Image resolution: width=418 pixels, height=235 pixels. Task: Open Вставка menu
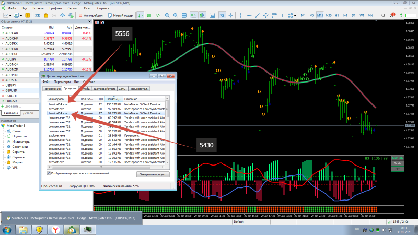pyautogui.click(x=38, y=8)
